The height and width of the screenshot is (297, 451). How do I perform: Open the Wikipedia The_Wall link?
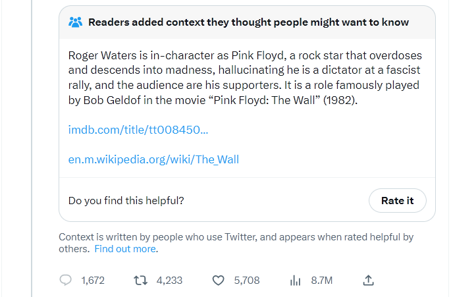click(x=153, y=159)
